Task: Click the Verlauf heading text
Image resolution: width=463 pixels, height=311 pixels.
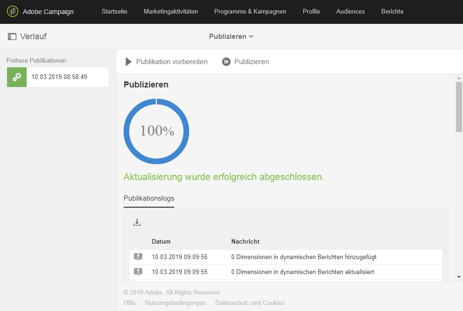Action: click(33, 36)
